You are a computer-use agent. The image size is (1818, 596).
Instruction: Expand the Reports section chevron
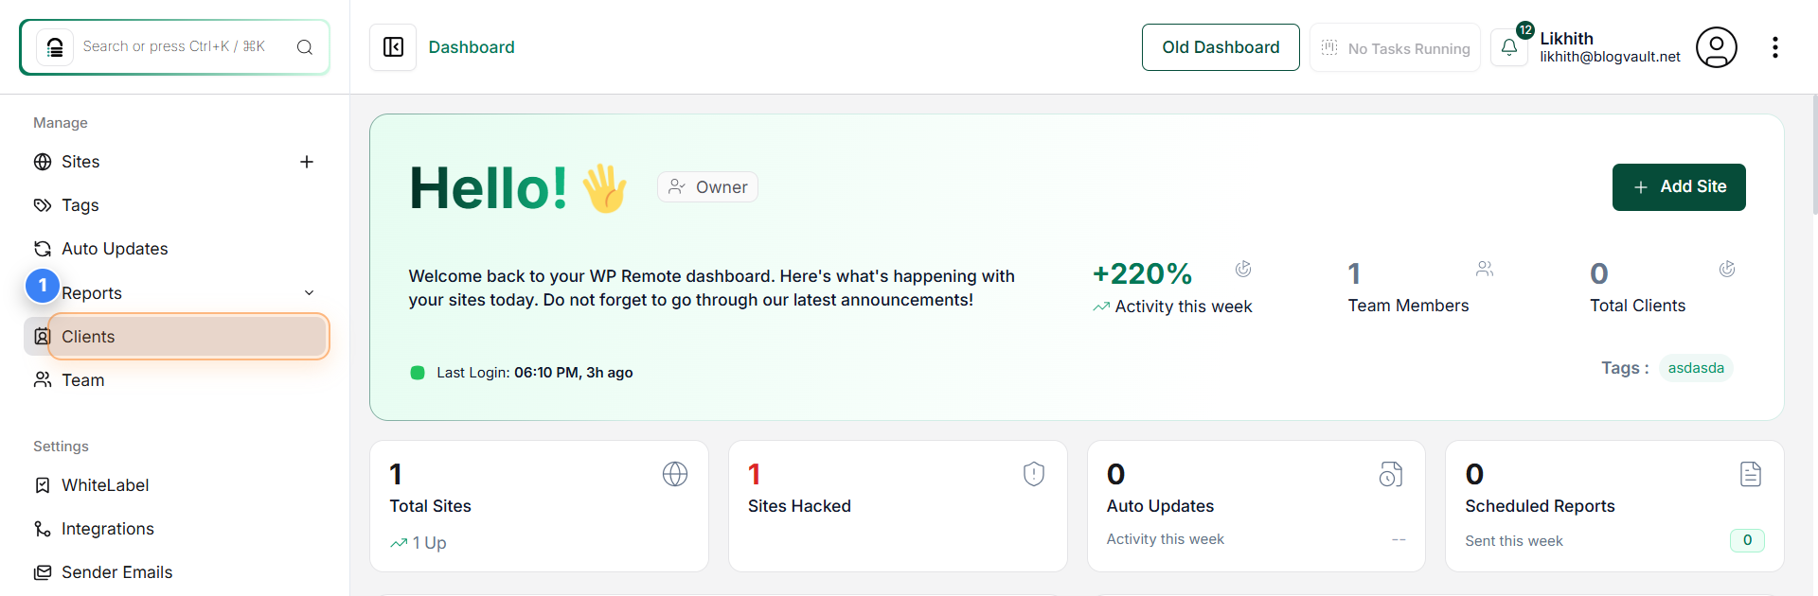click(310, 292)
